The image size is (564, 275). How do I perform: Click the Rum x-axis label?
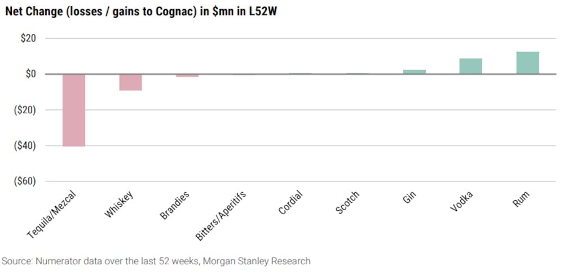(522, 199)
